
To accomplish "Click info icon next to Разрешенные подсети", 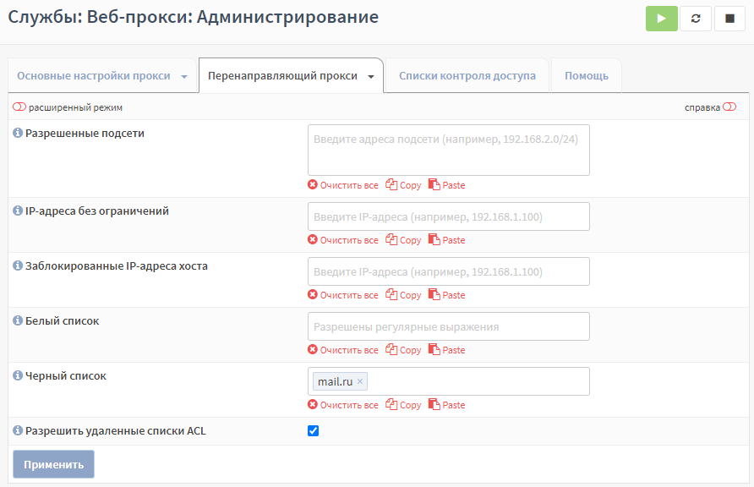I will coord(18,134).
